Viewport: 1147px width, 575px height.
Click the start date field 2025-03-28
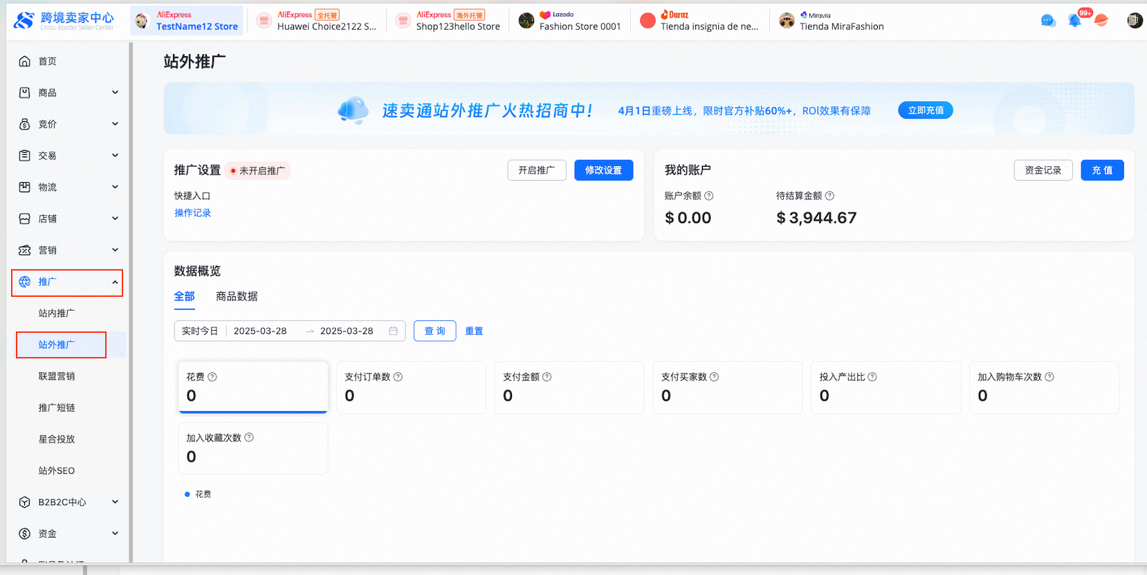pos(260,331)
